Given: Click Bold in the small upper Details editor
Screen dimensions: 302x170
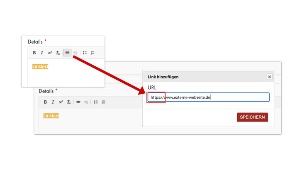Looking at the screenshot, I should coord(34,53).
